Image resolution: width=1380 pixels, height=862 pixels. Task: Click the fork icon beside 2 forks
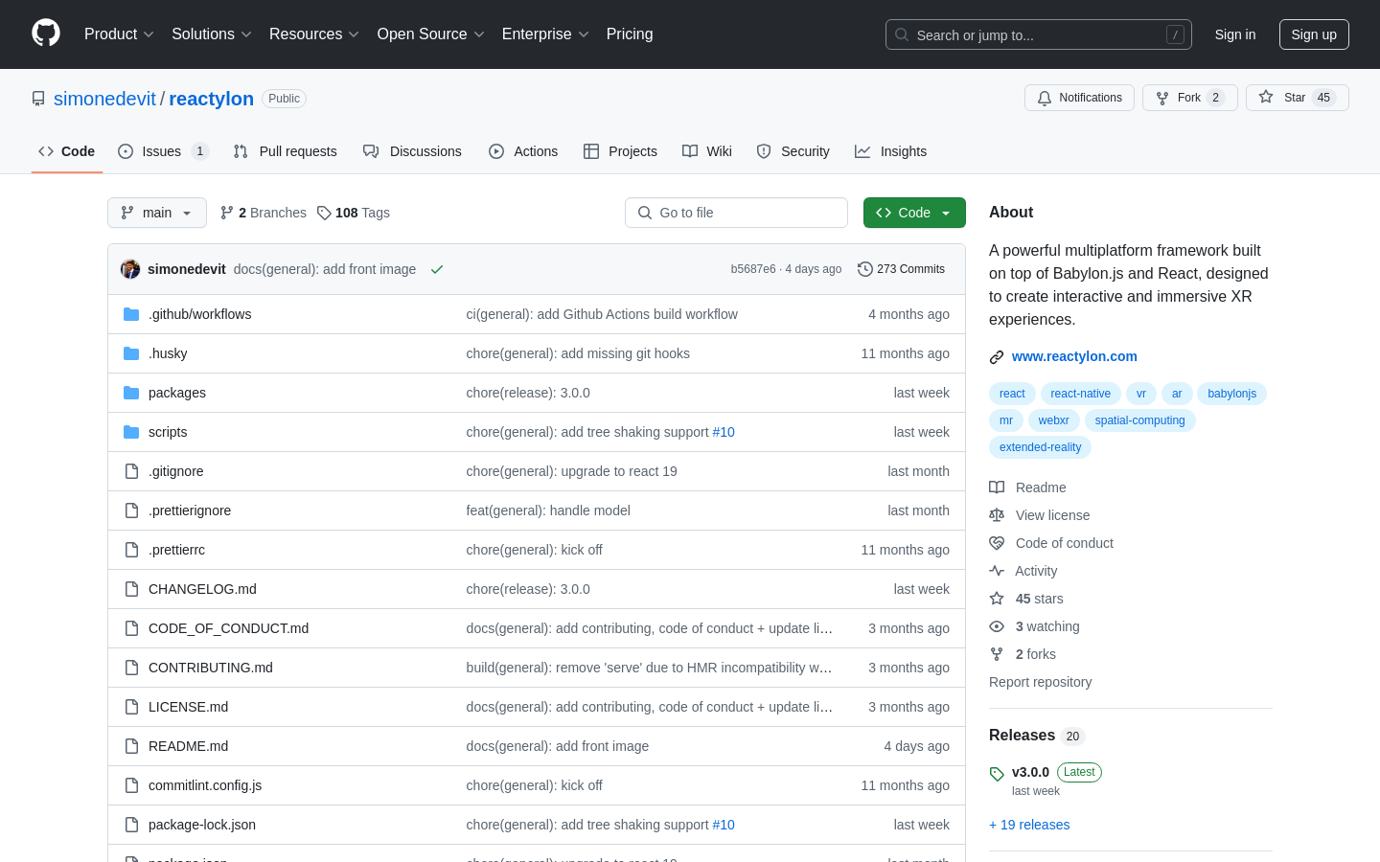[x=997, y=654]
